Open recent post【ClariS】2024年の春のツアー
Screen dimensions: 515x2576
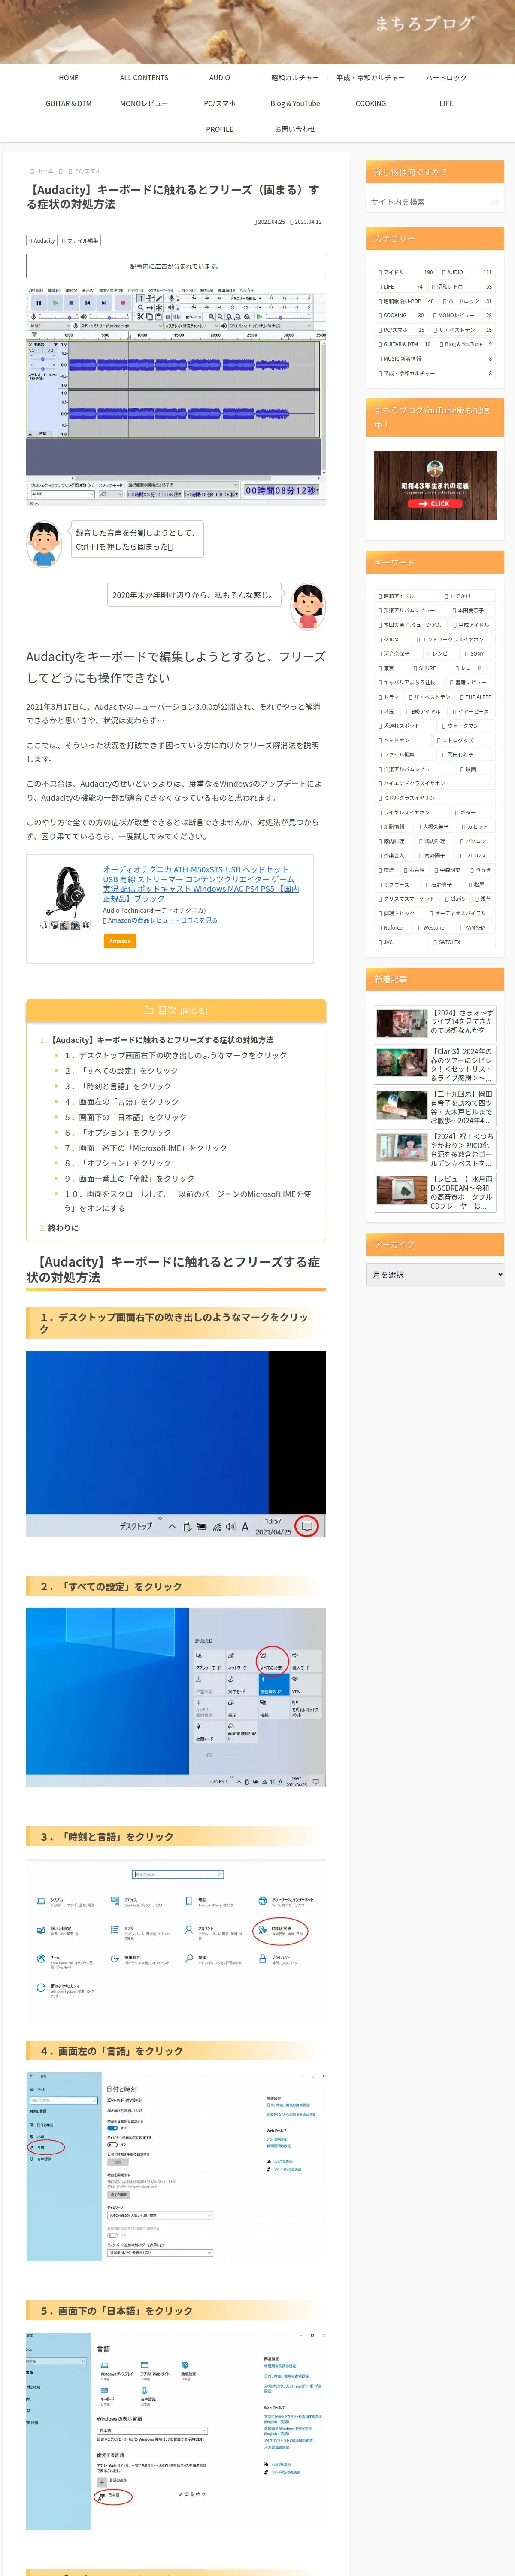435,1065
